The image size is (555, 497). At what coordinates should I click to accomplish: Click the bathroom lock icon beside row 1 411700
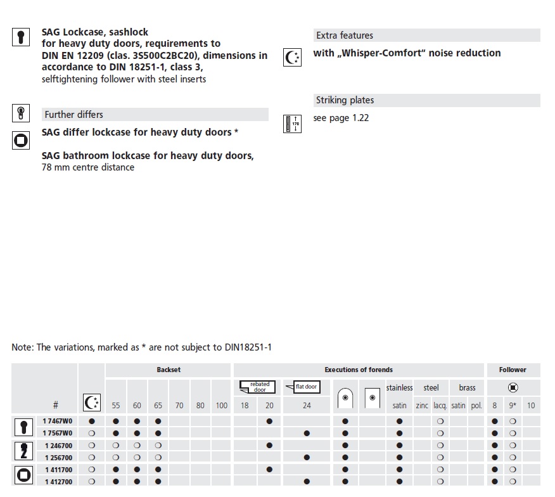tap(23, 475)
